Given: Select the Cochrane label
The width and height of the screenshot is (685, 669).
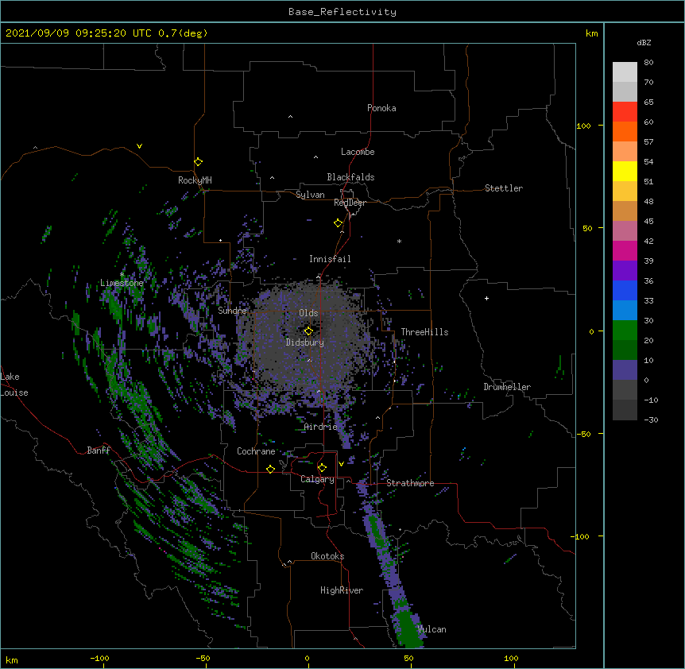Looking at the screenshot, I should [256, 451].
